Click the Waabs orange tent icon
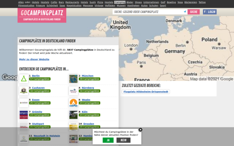Viewport: 234px width, 146px height. [73, 103]
